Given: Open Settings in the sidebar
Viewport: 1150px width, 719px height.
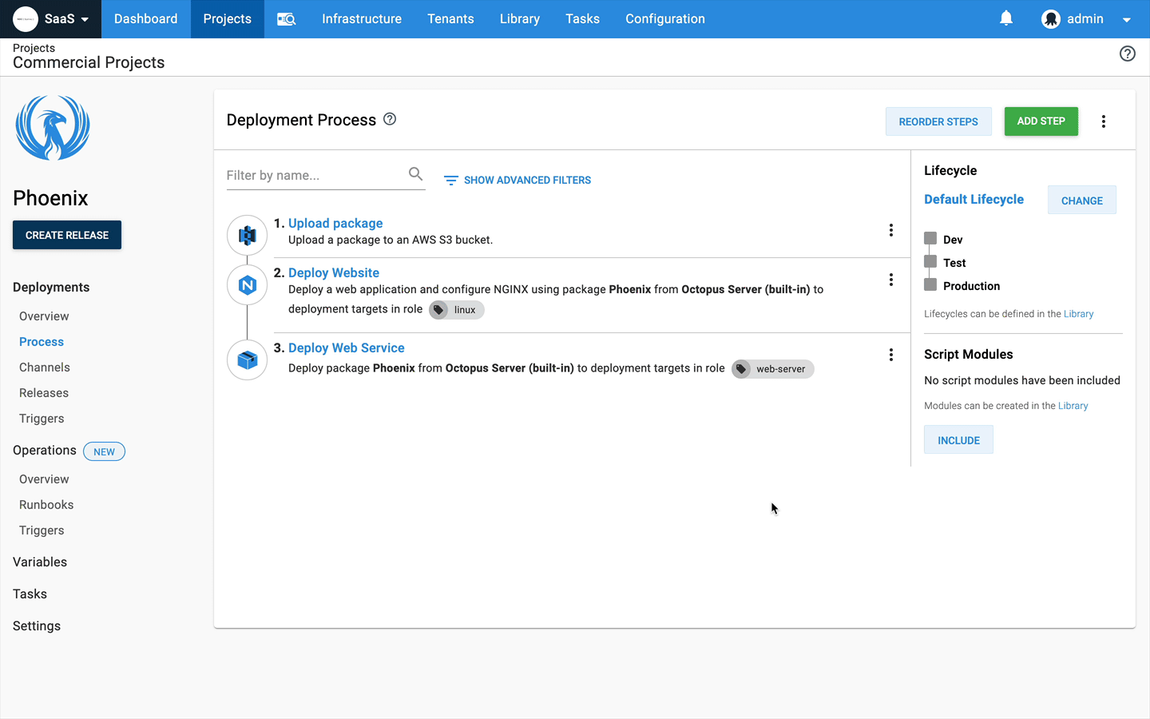Looking at the screenshot, I should click(x=37, y=626).
